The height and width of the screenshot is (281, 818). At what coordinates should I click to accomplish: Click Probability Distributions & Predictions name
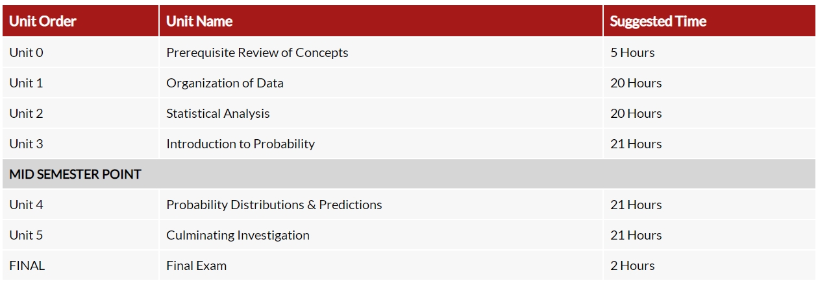(x=274, y=205)
